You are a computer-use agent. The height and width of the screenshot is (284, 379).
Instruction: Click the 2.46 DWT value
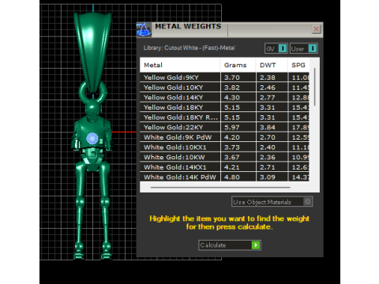coord(268,88)
